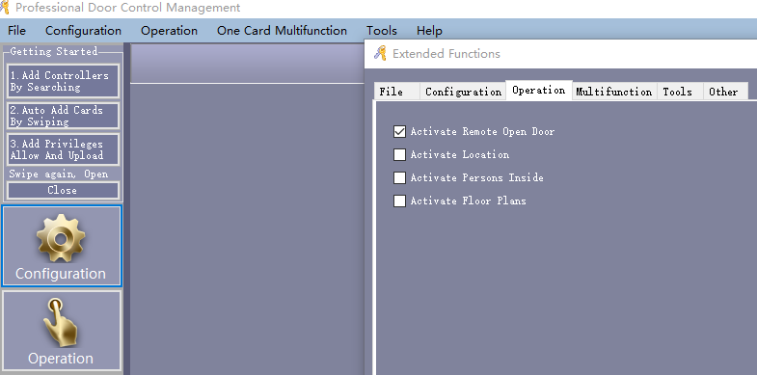Enable the Activate Persons Inside checkbox
Image resolution: width=757 pixels, height=375 pixels.
[399, 177]
